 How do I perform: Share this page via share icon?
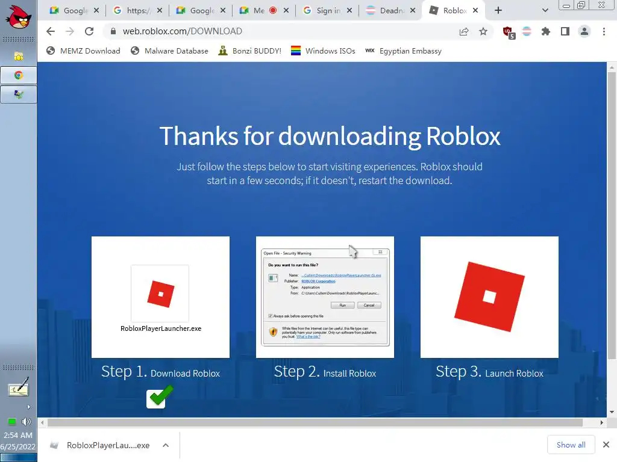point(464,31)
